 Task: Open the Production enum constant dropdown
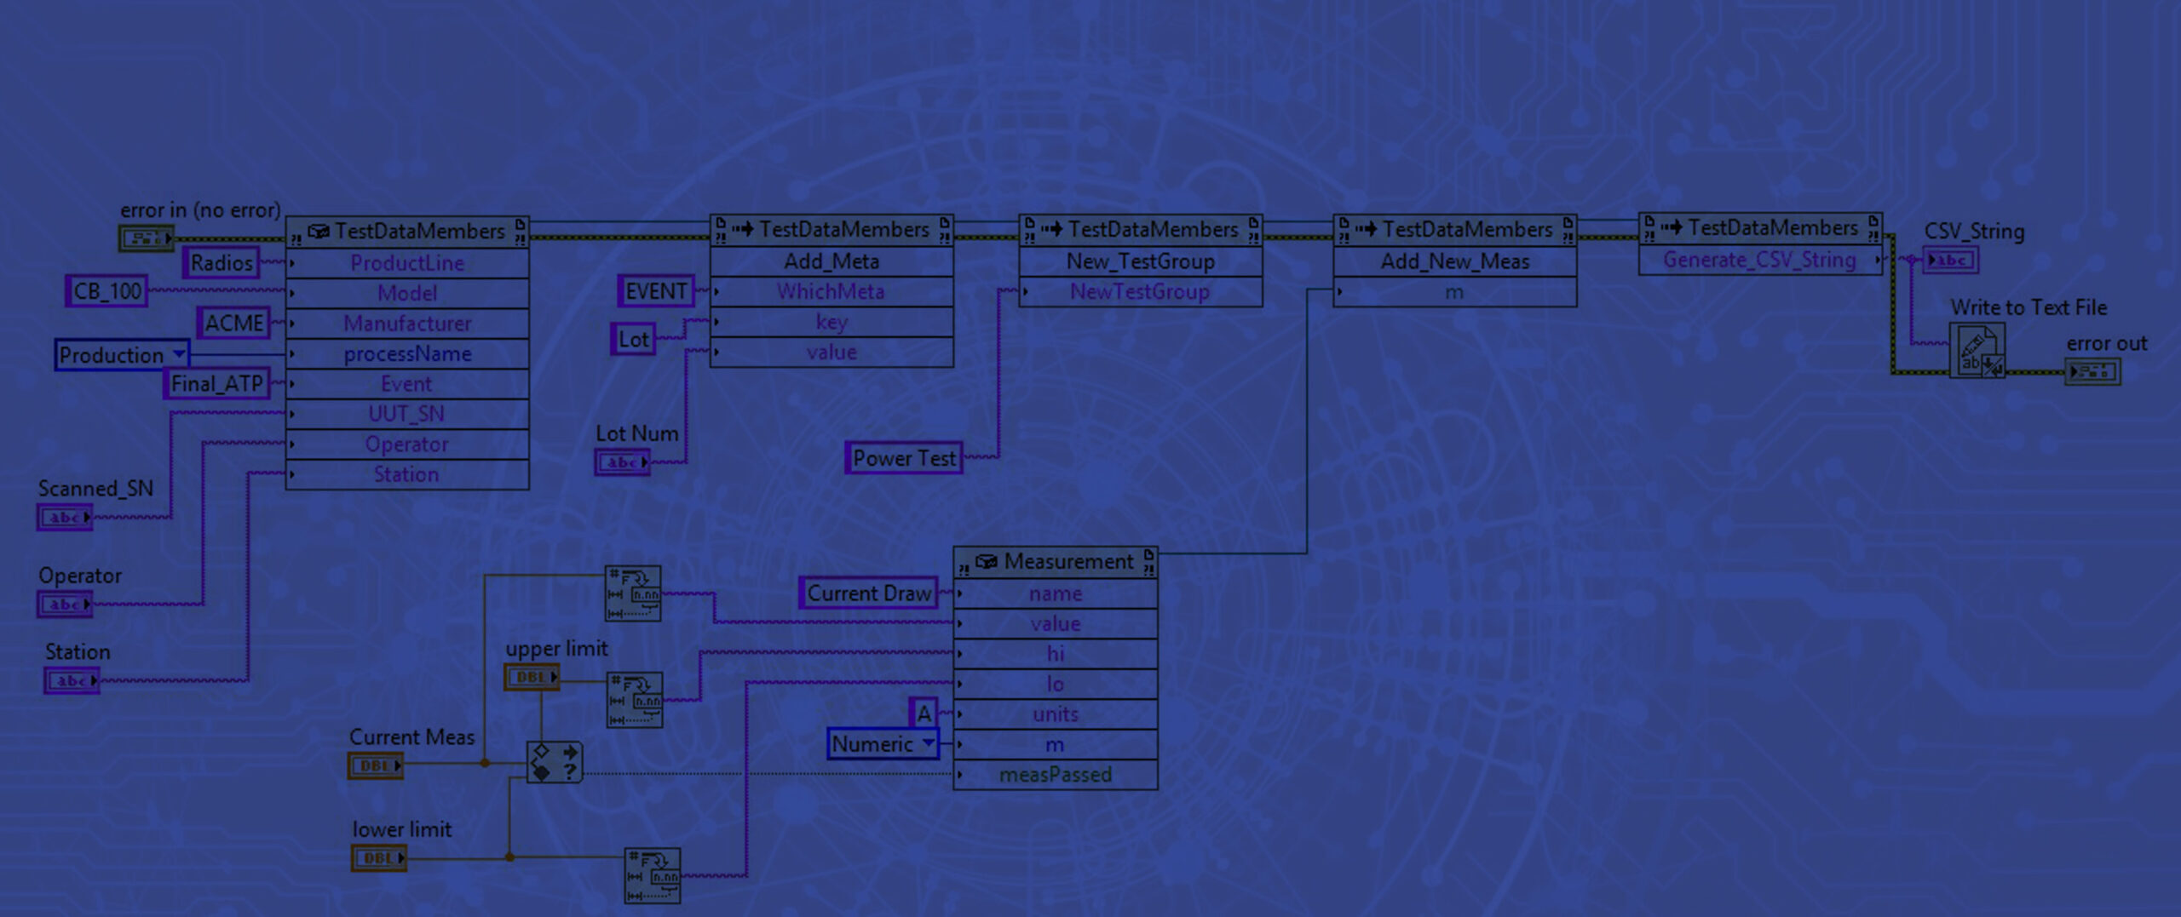(178, 354)
